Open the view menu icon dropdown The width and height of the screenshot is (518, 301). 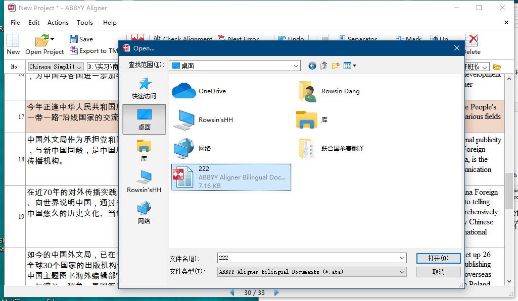pos(350,66)
